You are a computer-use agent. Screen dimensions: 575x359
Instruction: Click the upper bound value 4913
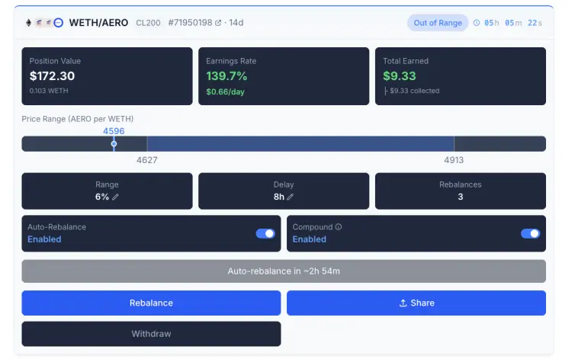tap(454, 160)
